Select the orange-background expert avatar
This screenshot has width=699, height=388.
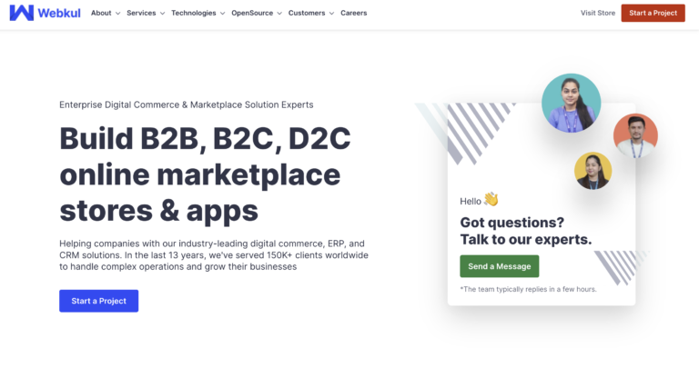(x=635, y=135)
